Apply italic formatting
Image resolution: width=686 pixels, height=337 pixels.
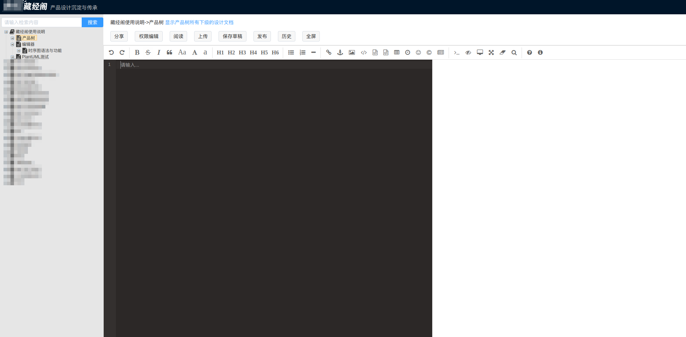point(158,52)
